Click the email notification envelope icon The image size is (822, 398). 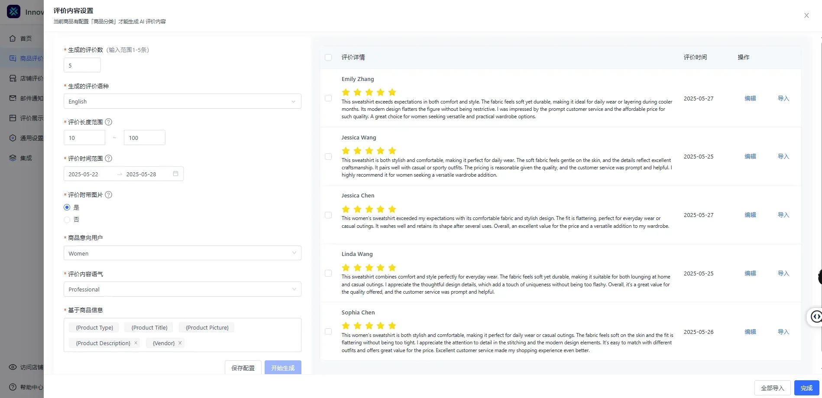click(x=13, y=98)
